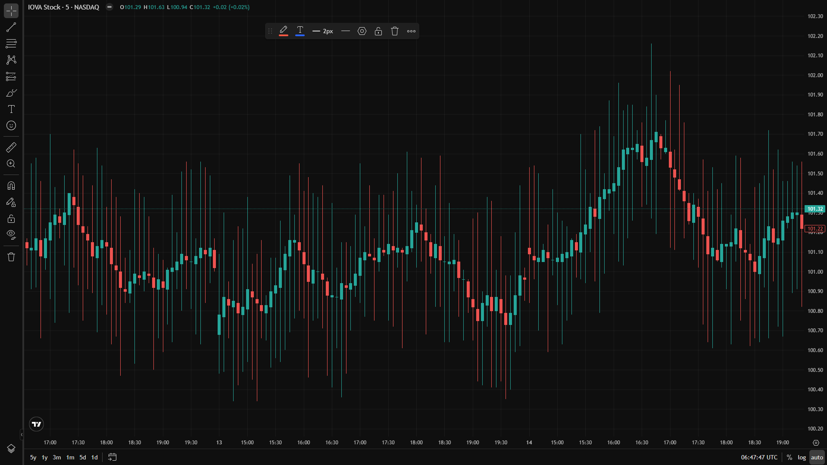Switch chart range to 1d
Viewport: 827px width, 465px height.
coord(94,457)
